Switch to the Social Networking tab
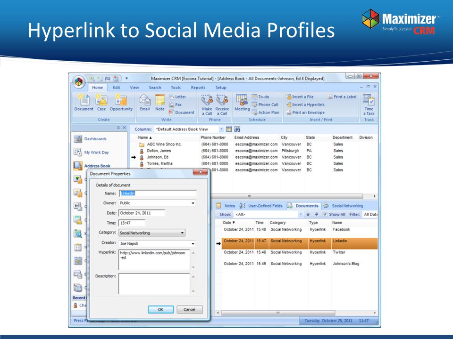The height and width of the screenshot is (339, 453). [x=343, y=206]
